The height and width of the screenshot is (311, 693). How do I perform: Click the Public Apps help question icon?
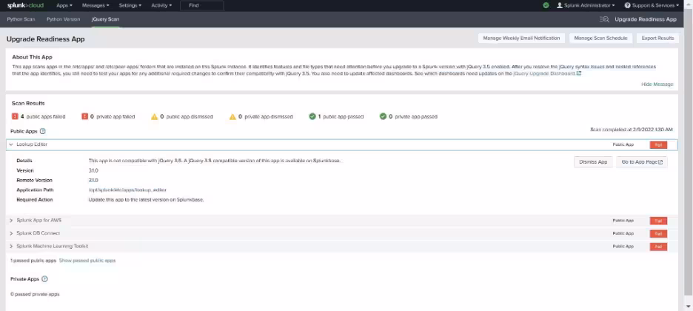(x=42, y=131)
